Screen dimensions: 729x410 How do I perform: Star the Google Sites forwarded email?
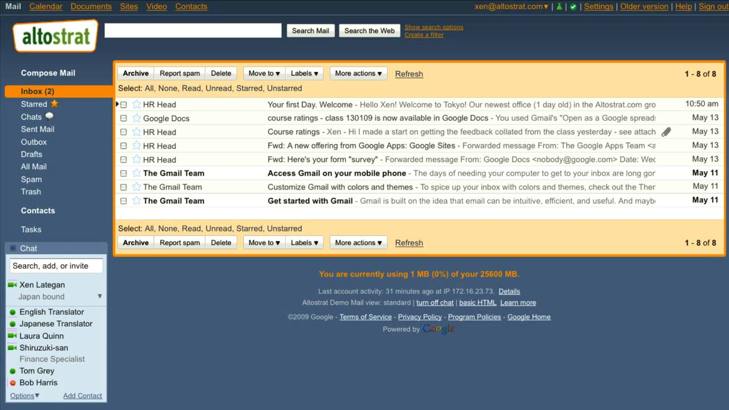point(137,145)
